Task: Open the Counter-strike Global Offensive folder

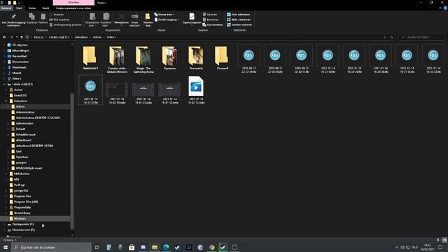Action: (117, 59)
